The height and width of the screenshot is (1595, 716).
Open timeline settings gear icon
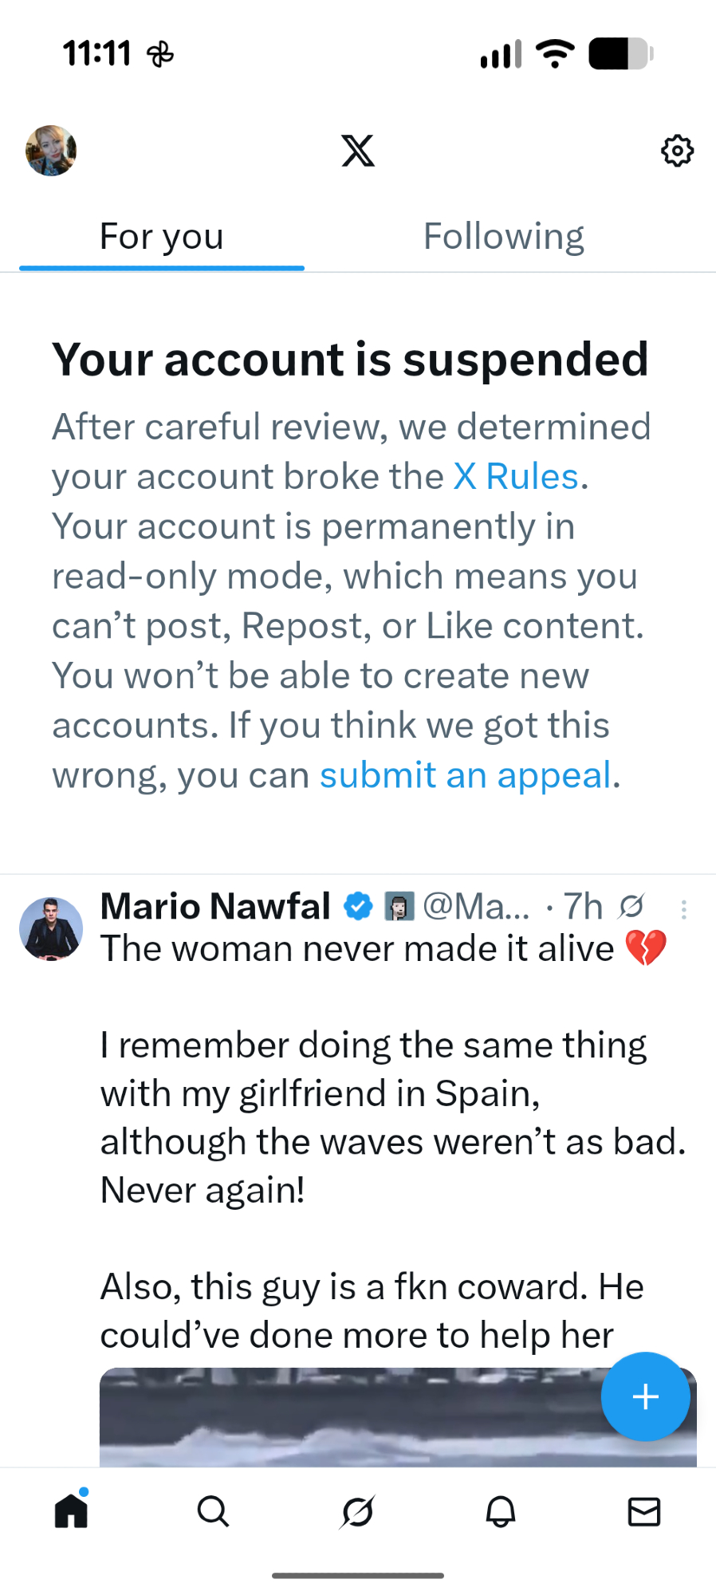[x=677, y=151]
